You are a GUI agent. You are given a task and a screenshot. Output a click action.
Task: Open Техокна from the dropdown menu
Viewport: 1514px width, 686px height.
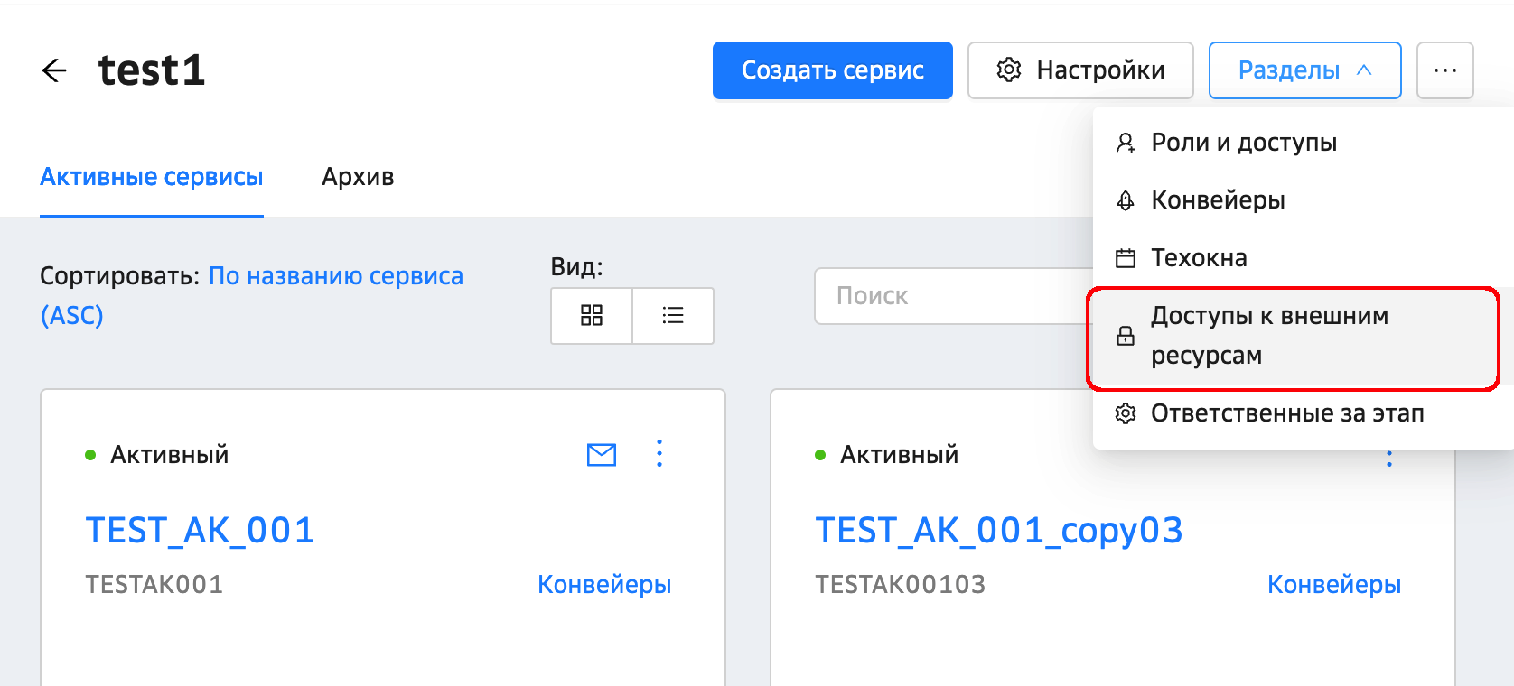[1198, 258]
